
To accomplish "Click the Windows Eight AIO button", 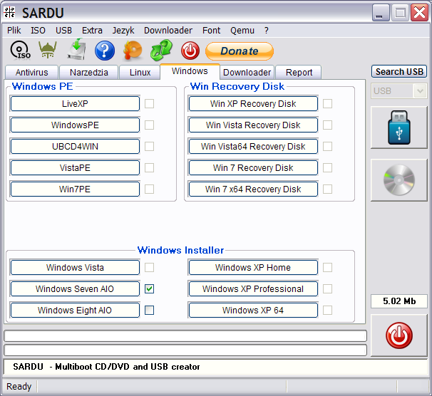I will pos(75,310).
